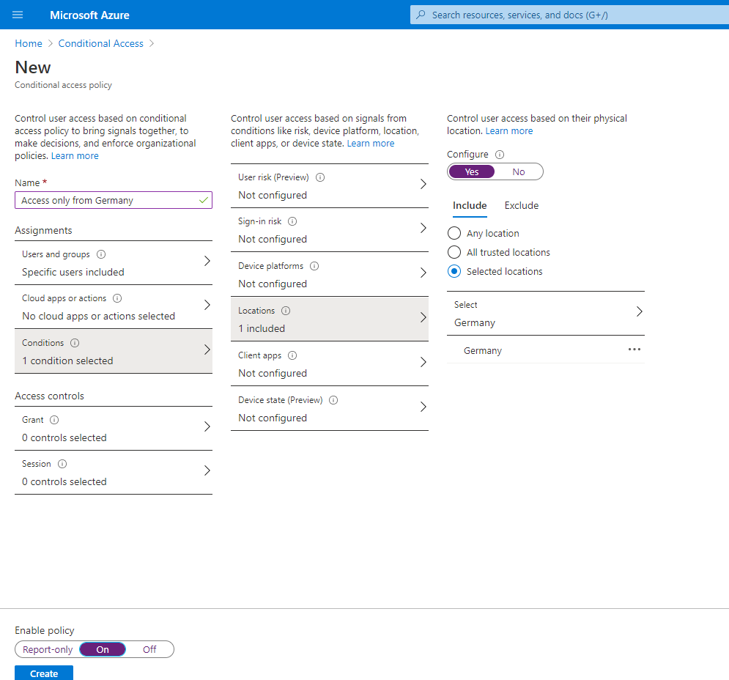The width and height of the screenshot is (729, 680).
Task: Expand the Cloud apps or actions row
Action: click(x=114, y=307)
